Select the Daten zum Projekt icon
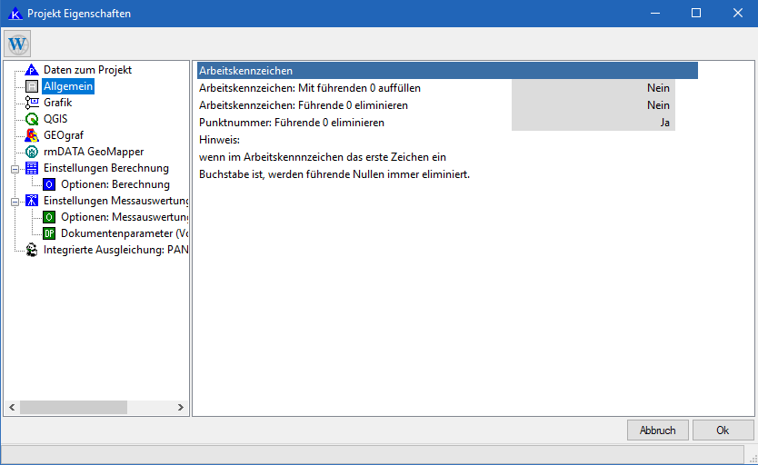Image resolution: width=758 pixels, height=465 pixels. coord(32,70)
